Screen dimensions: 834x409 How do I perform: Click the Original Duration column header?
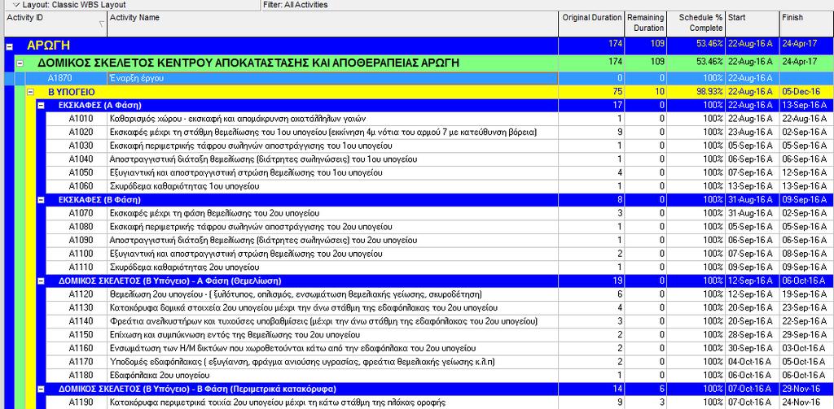tap(591, 24)
